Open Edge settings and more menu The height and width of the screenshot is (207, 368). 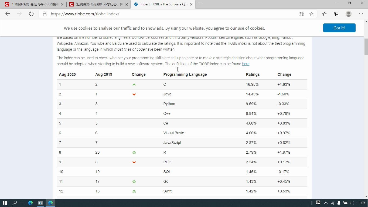[x=361, y=14]
